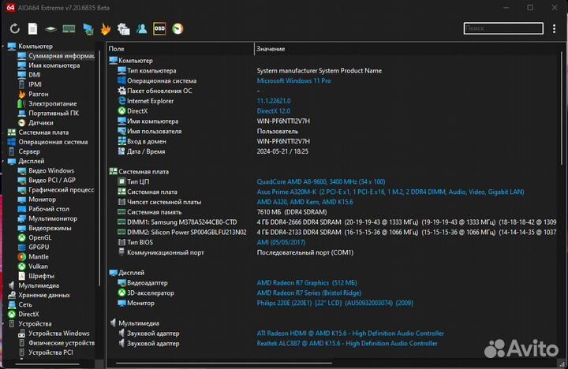This screenshot has width=568, height=369.
Task: Click the Refresh toolbar icon
Action: [15, 28]
